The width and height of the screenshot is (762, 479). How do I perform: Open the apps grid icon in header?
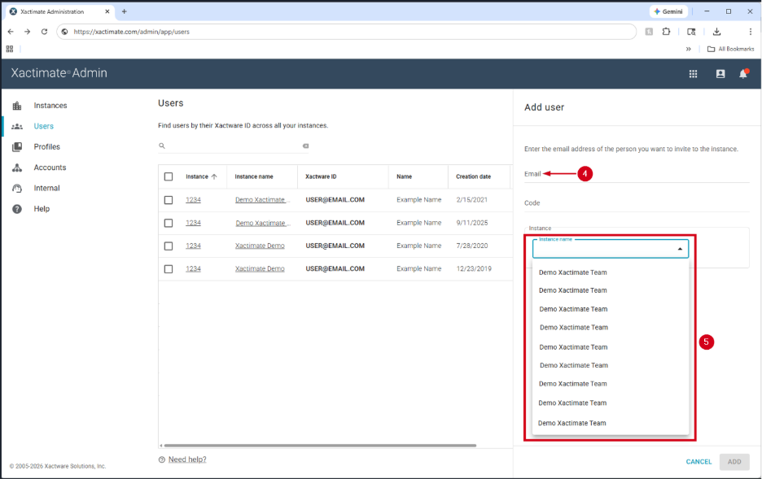coord(693,73)
